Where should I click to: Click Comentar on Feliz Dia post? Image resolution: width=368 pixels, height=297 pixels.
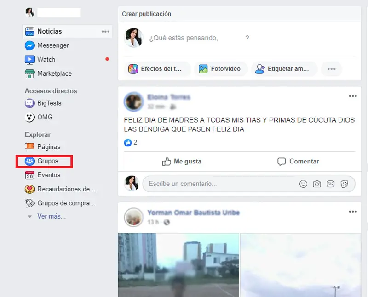click(298, 162)
